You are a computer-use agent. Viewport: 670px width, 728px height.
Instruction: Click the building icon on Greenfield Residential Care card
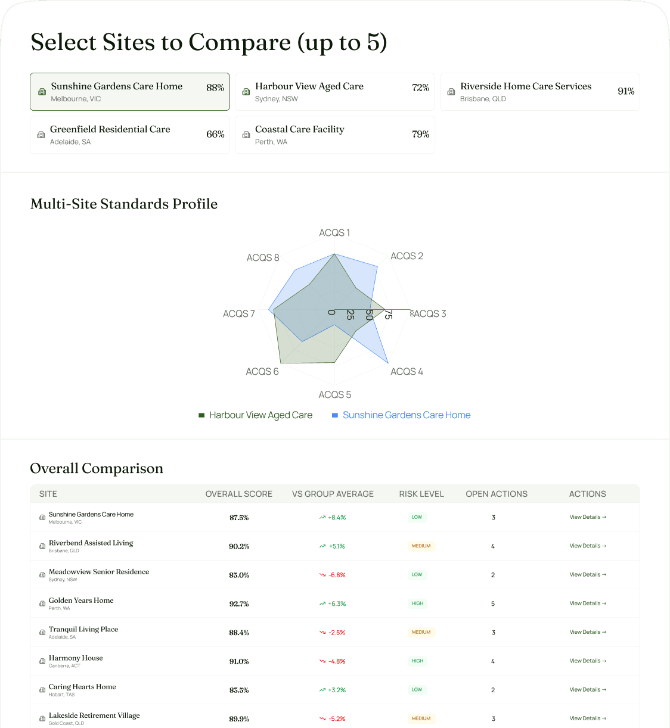point(42,135)
